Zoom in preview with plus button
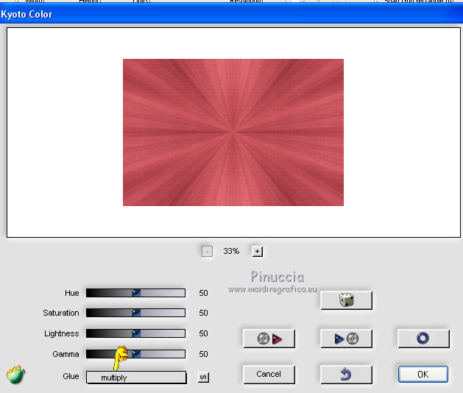The width and height of the screenshot is (463, 393). (x=257, y=252)
